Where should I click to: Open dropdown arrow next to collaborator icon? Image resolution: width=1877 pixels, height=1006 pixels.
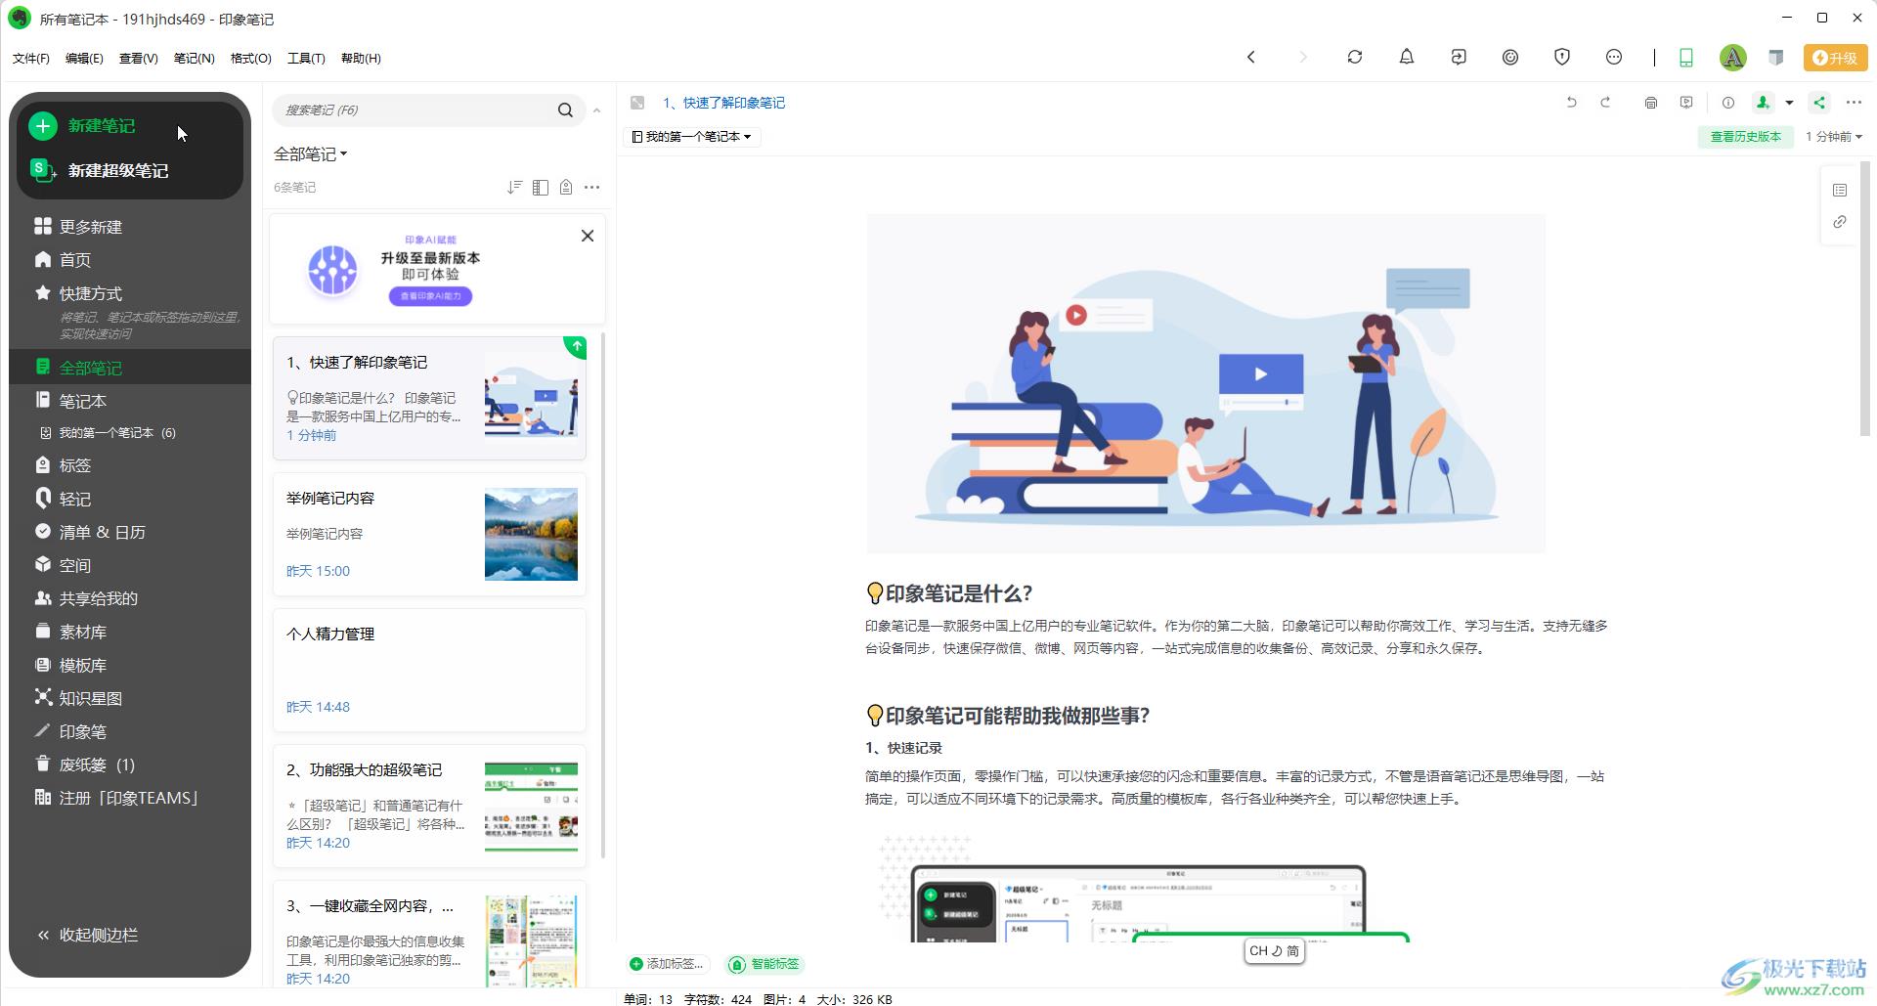(1788, 103)
